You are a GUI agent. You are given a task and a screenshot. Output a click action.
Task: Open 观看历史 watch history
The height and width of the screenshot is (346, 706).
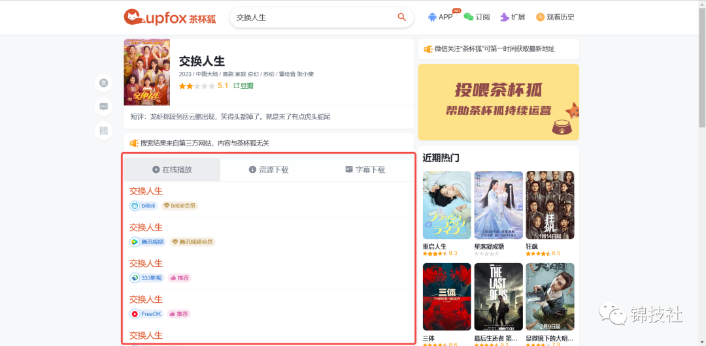[x=555, y=17]
